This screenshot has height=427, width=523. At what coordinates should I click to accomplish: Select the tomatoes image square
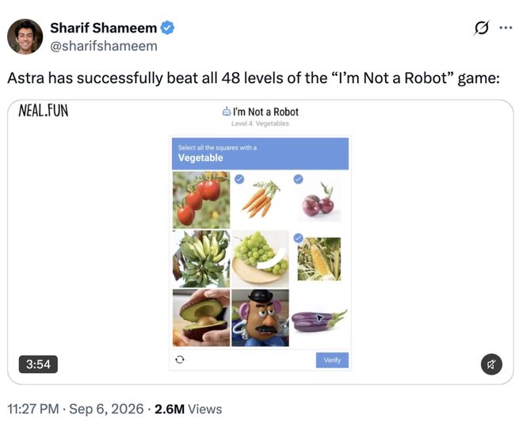point(201,200)
